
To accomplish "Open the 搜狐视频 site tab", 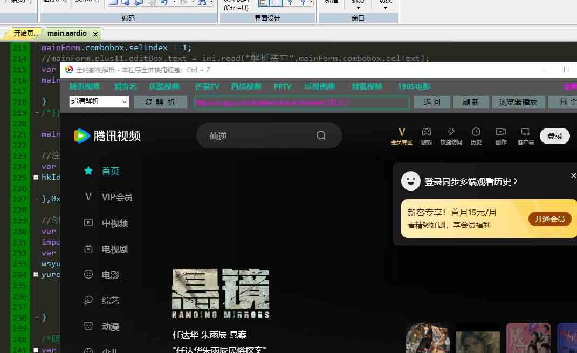I will pyautogui.click(x=367, y=86).
